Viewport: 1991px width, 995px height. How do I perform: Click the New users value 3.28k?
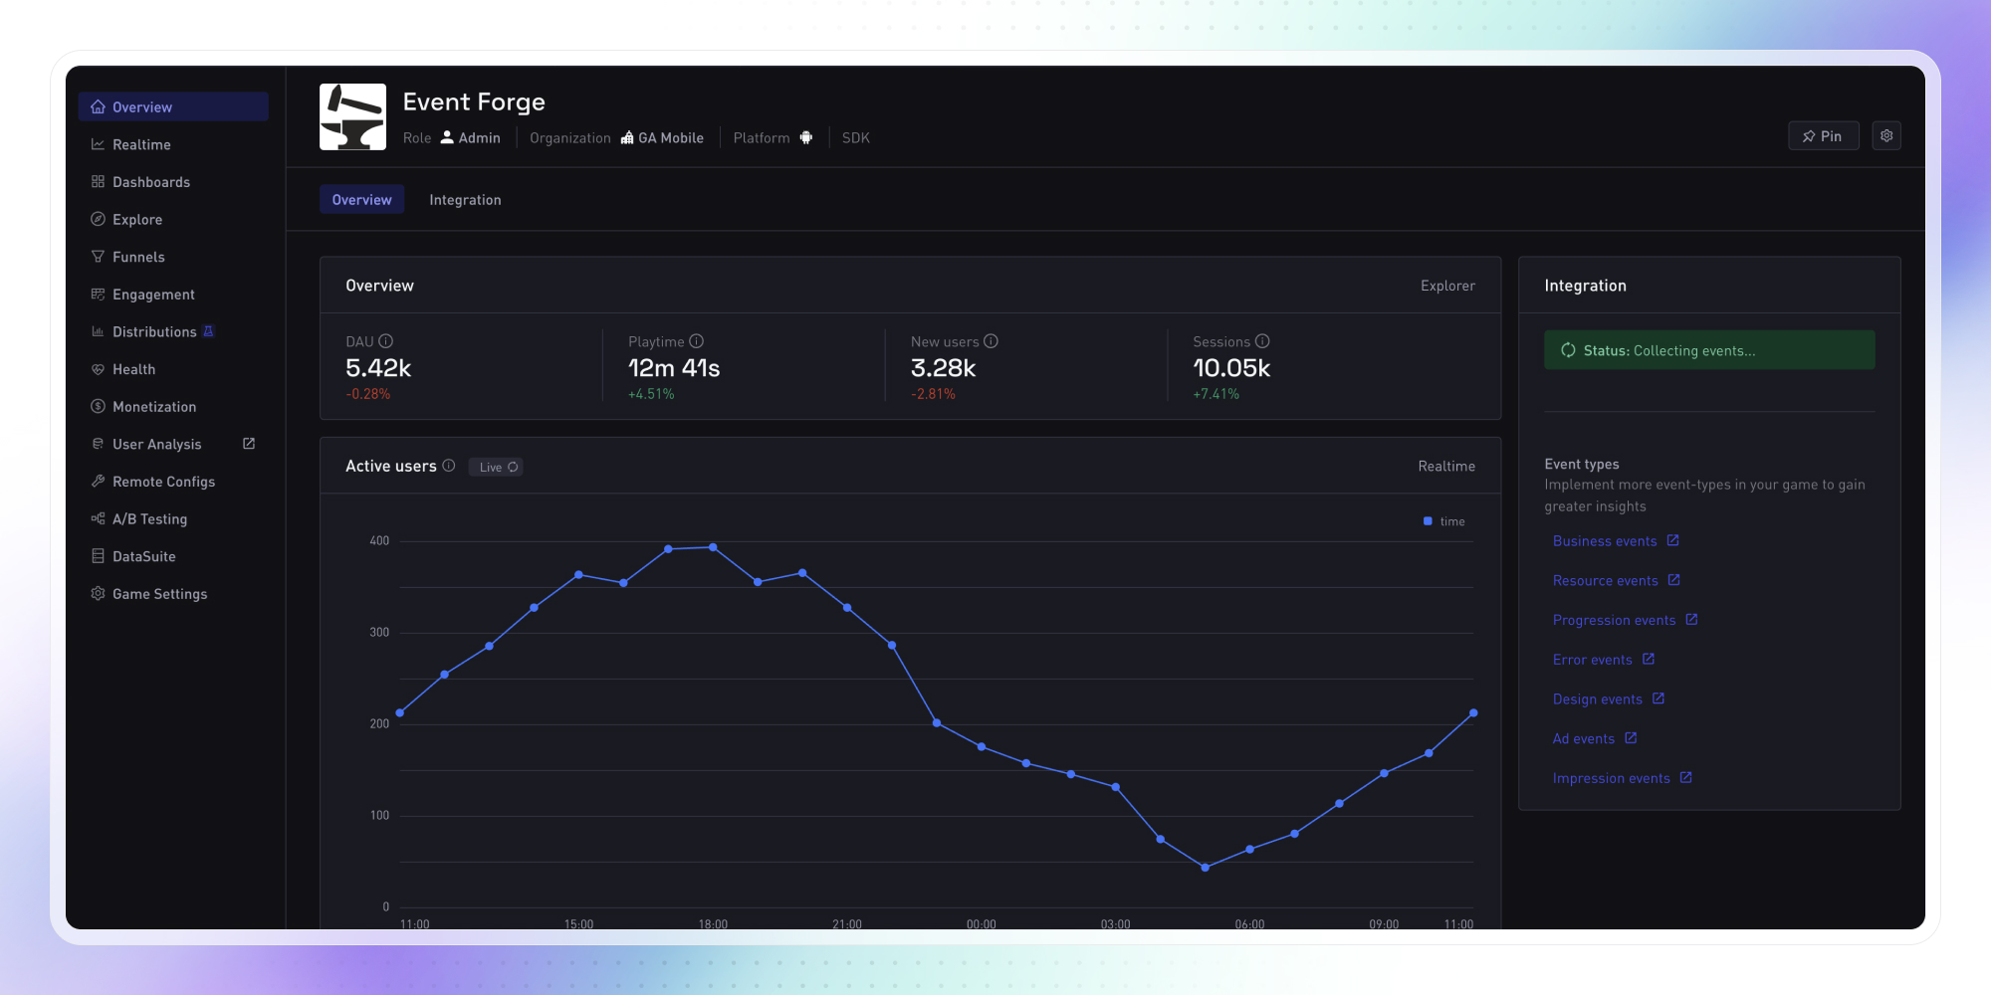tap(944, 368)
